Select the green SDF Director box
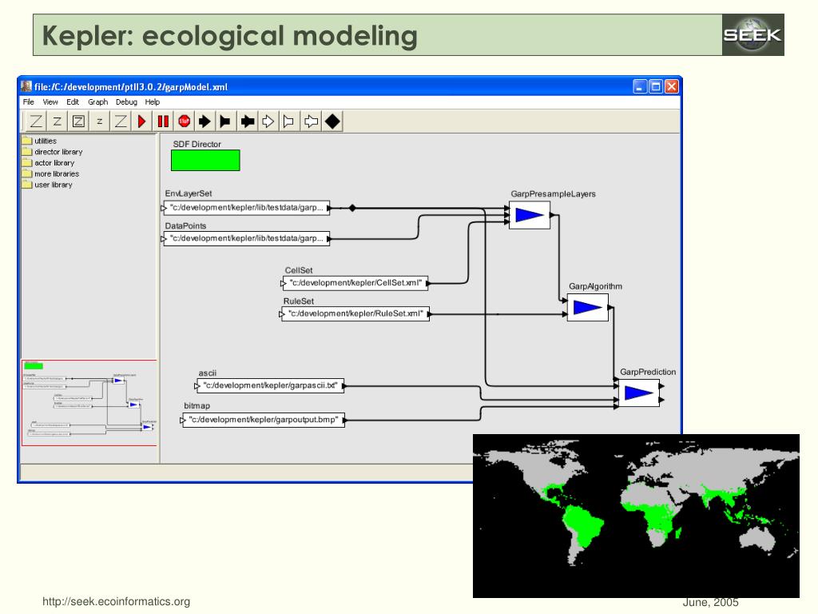The height and width of the screenshot is (614, 818). point(205,160)
